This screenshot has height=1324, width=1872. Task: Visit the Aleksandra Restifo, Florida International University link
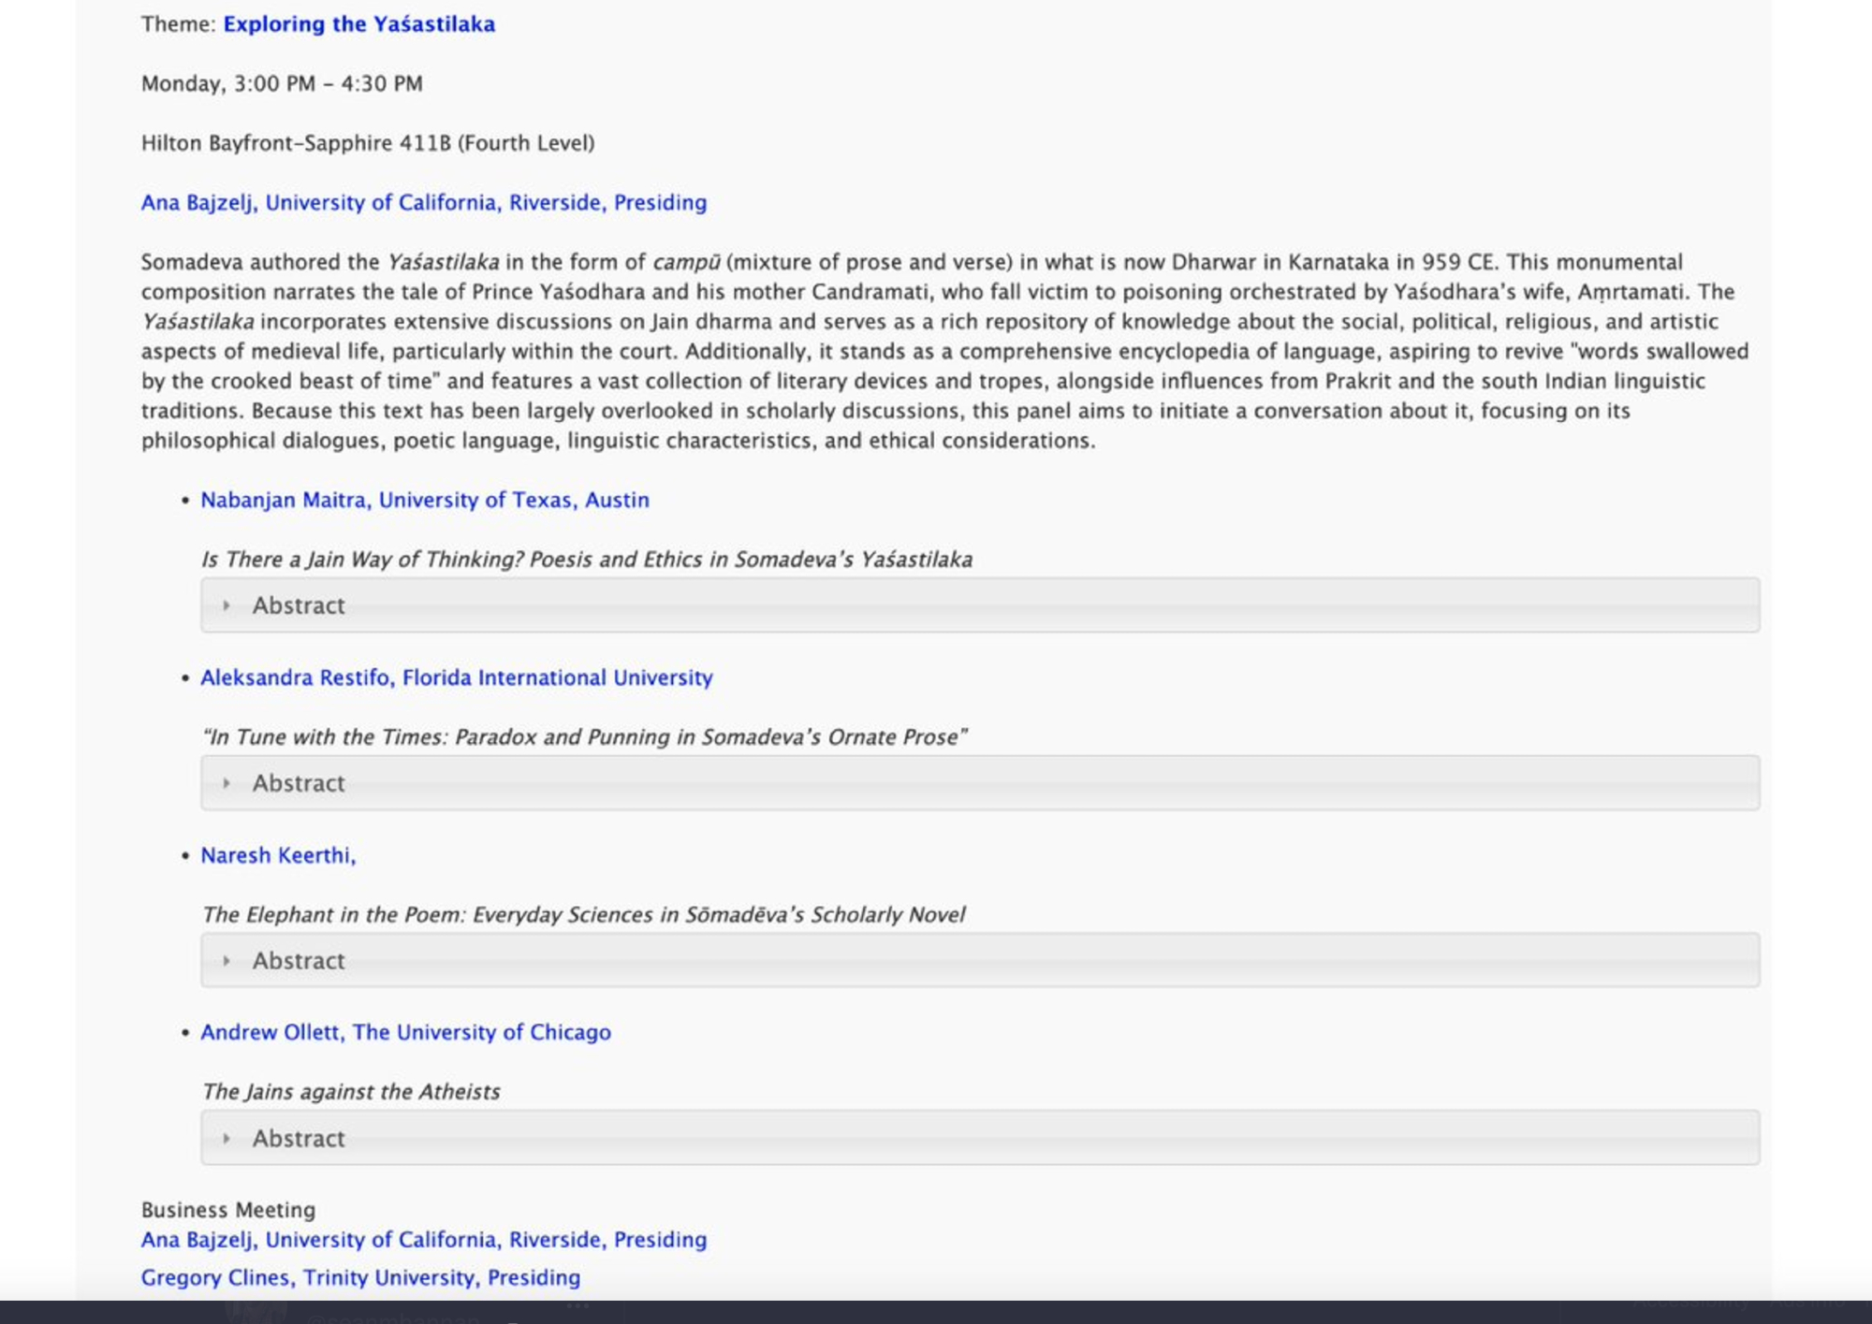point(456,677)
